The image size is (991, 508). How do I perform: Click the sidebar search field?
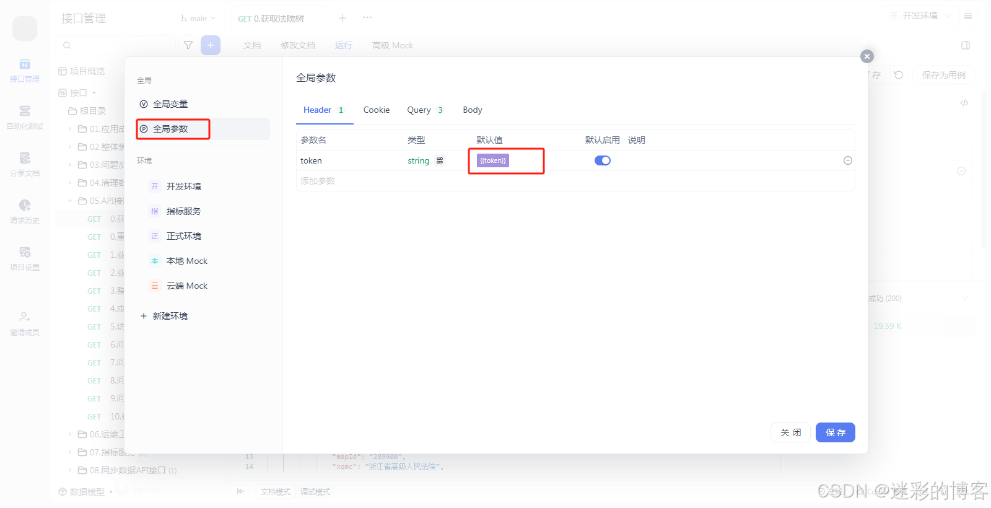point(115,45)
